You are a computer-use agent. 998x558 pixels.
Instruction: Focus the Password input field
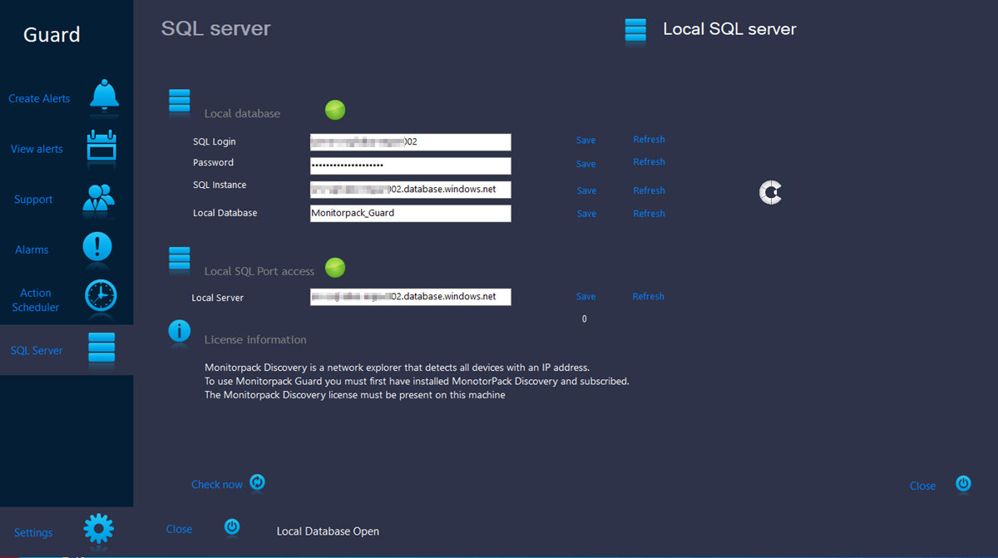coord(411,165)
